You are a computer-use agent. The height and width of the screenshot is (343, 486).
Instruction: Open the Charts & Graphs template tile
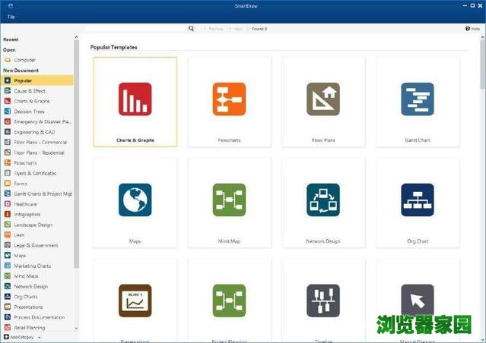[x=135, y=99]
